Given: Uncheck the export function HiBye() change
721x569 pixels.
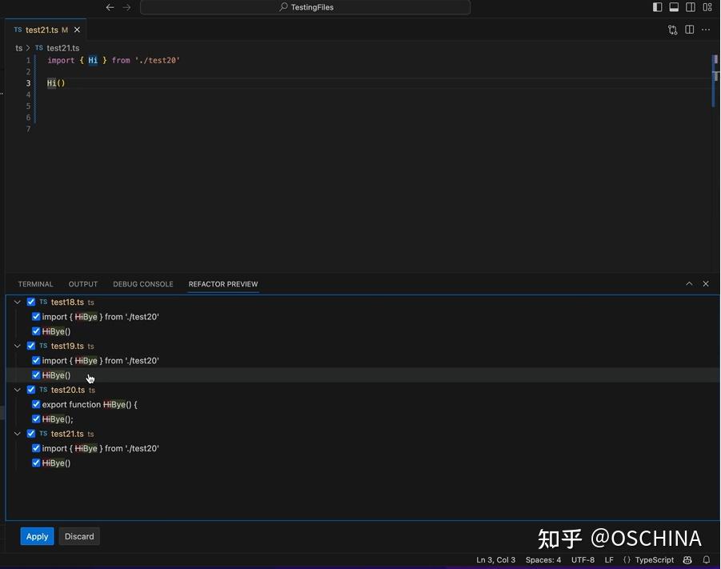Looking at the screenshot, I should click(x=36, y=404).
